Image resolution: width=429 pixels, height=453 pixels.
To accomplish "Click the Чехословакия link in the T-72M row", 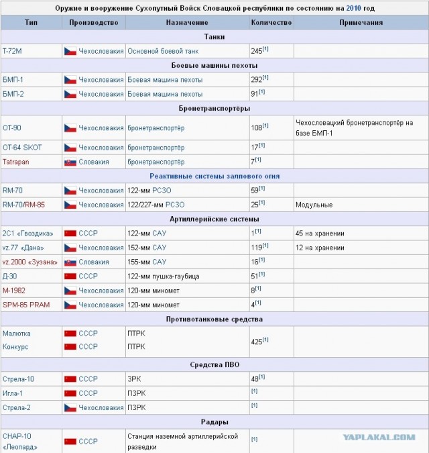I will coord(101,51).
